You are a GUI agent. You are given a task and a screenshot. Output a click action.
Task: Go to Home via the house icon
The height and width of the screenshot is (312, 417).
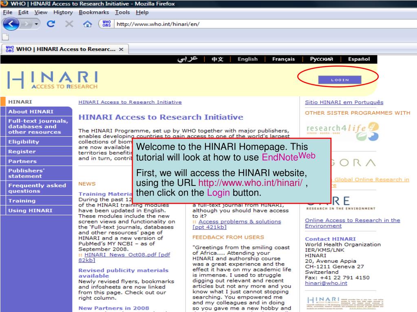point(88,24)
